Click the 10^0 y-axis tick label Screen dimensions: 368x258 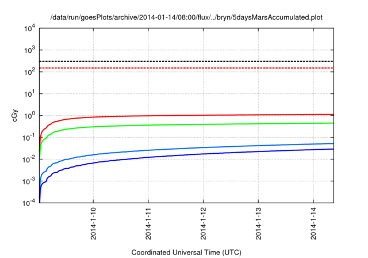pyautogui.click(x=29, y=116)
